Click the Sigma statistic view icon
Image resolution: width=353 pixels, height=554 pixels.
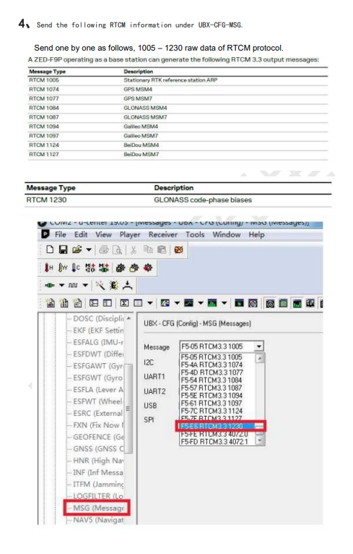tap(124, 303)
